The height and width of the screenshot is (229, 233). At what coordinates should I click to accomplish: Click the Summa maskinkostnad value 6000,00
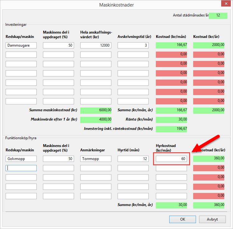[x=96, y=110]
